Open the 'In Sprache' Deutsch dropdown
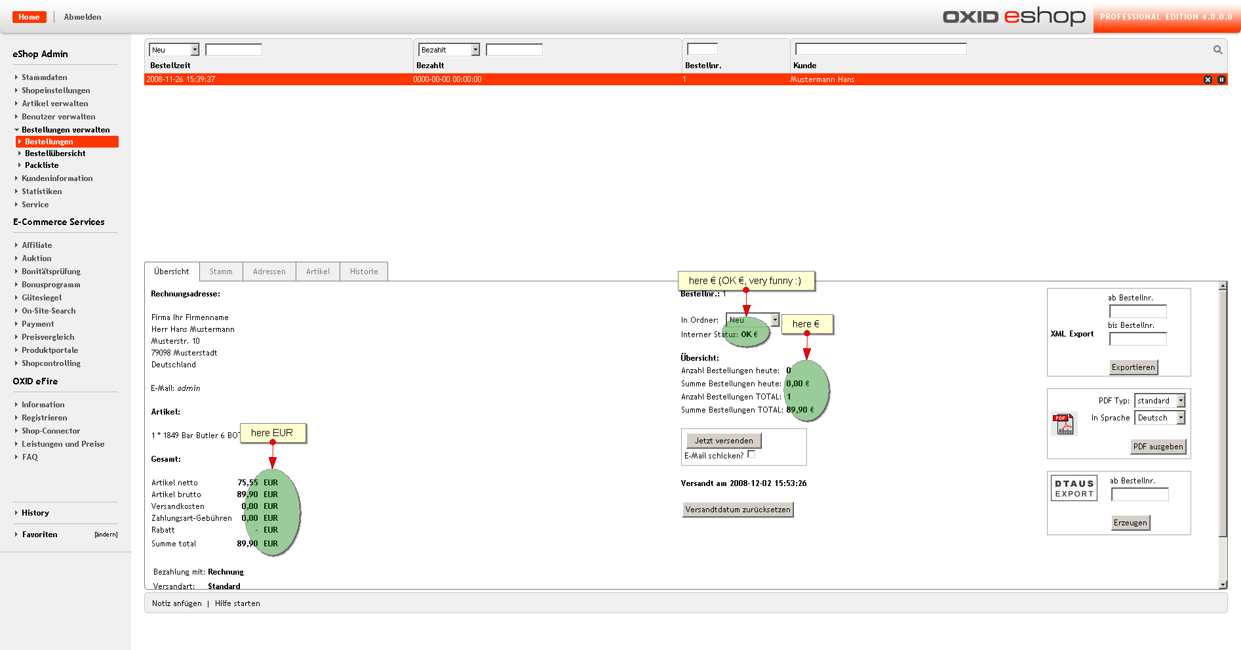Viewport: 1241px width, 650px height. tap(1160, 418)
